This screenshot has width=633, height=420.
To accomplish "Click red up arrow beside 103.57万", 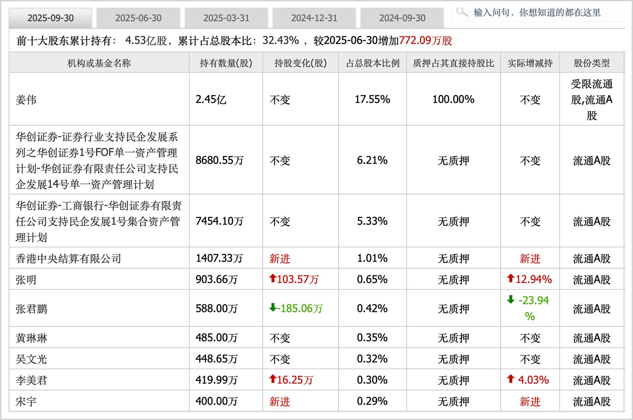I will 273,278.
